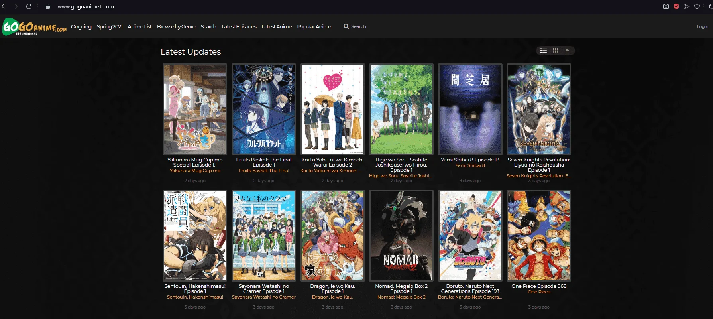Click the orange Sentouin, Hakenshimasu! series link

point(195,297)
